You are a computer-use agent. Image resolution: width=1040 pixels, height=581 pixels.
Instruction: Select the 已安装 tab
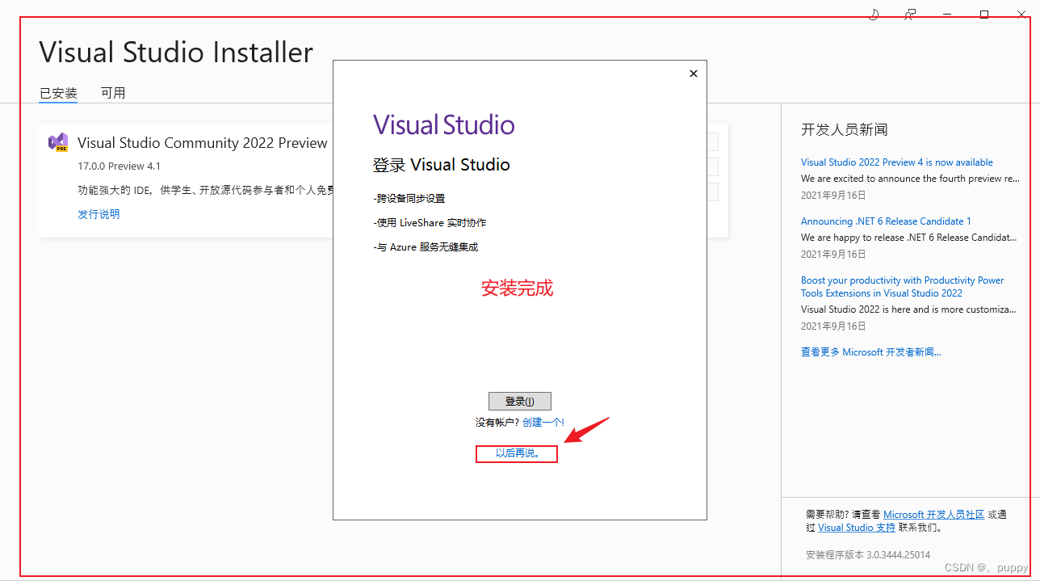(57, 92)
